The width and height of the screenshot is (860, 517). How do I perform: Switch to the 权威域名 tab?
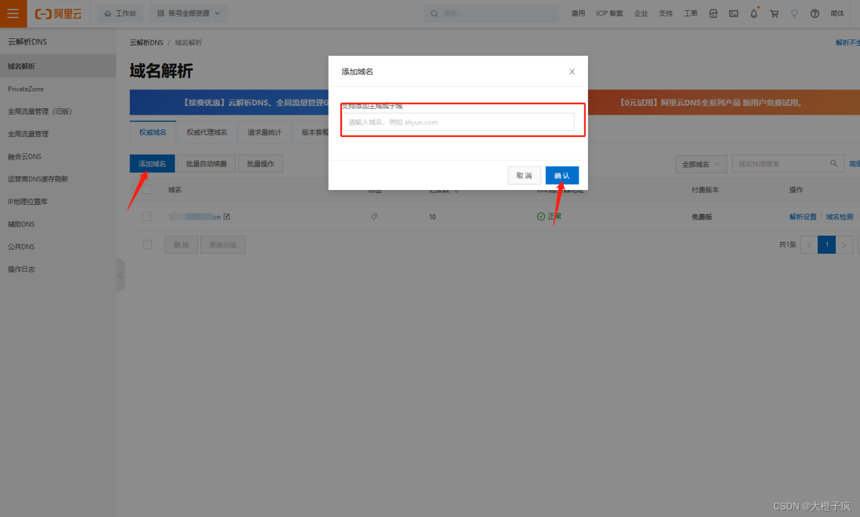point(153,132)
